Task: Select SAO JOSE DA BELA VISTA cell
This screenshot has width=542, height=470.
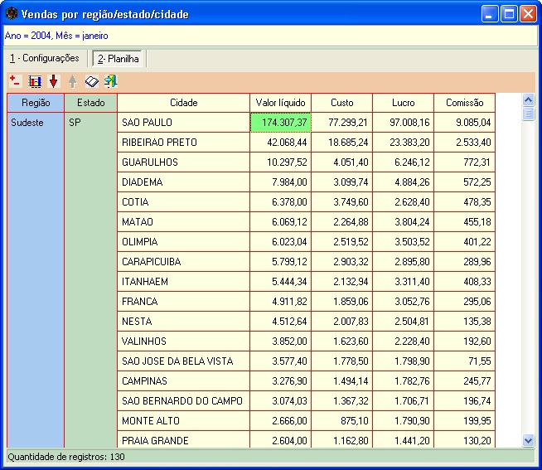Action: (183, 361)
